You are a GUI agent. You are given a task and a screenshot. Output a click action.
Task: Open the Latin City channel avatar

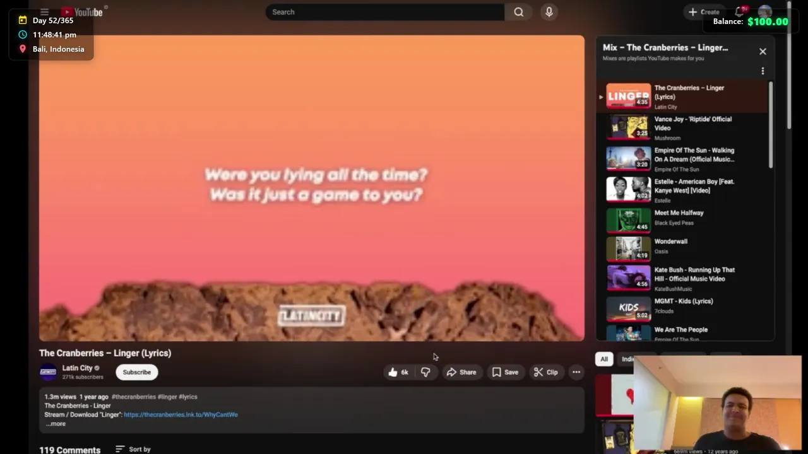tap(49, 372)
